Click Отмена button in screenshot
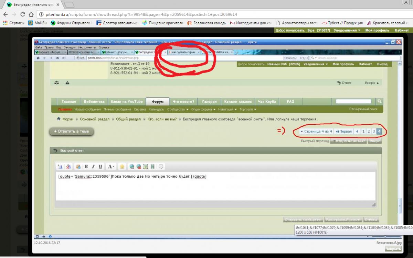The image size is (413, 258). tap(371, 220)
